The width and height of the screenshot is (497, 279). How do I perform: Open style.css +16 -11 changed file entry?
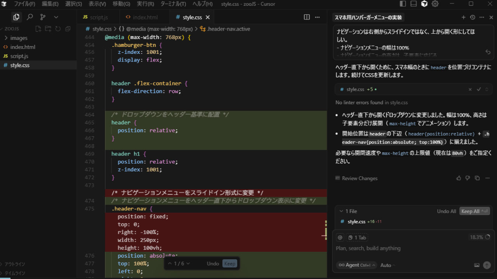414,222
